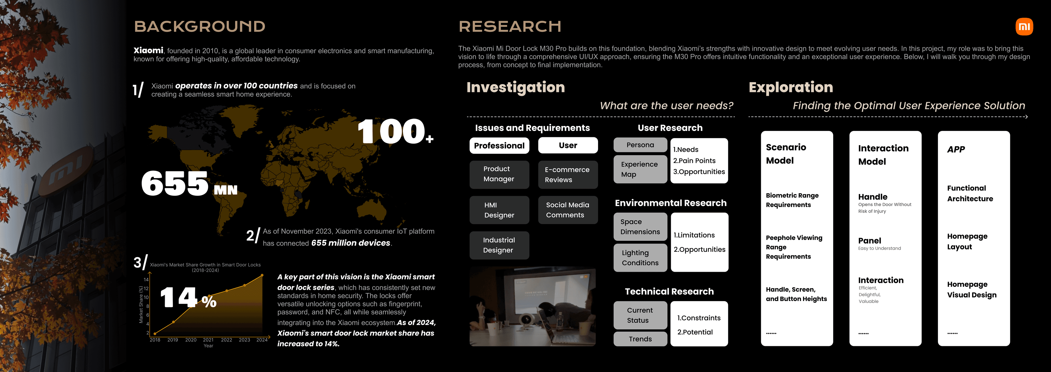1051x372 pixels.
Task: Click 'operates in over 100 countries' text
Action: tap(236, 86)
